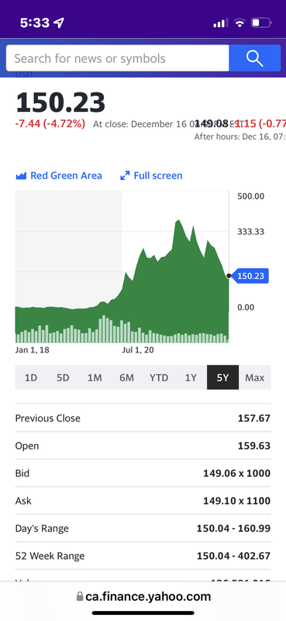The image size is (286, 621).
Task: Click the Ask value 149.10 x 1100
Action: 237,501
